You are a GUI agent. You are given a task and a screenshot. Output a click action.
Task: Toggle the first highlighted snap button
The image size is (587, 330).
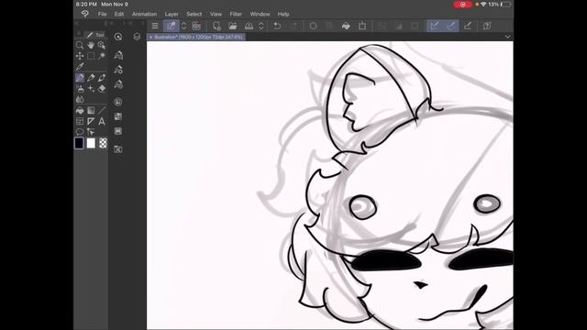click(434, 26)
